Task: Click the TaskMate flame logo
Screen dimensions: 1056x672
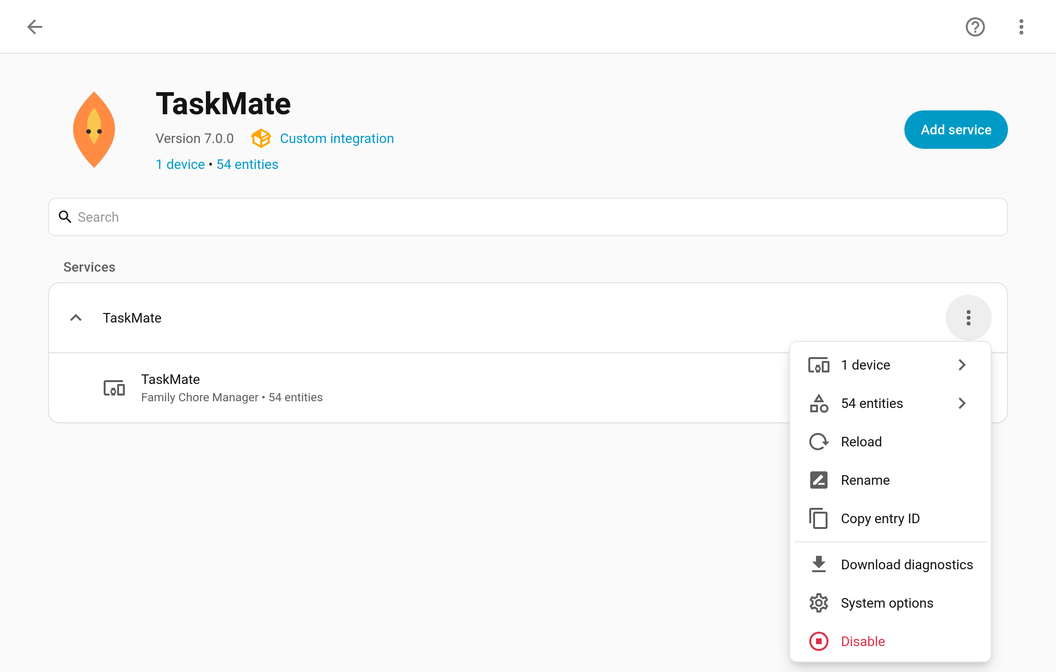Action: (x=94, y=130)
